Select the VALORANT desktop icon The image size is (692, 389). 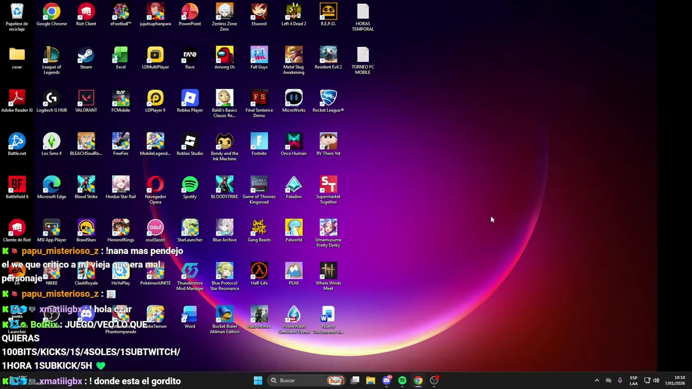(x=86, y=101)
